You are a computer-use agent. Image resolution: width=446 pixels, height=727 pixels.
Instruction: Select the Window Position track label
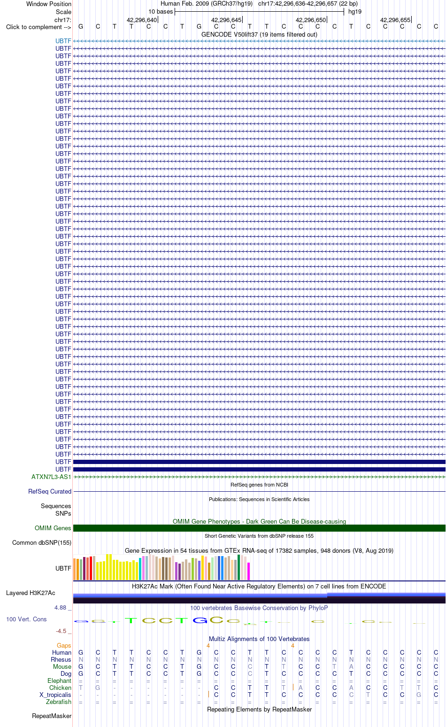click(49, 4)
